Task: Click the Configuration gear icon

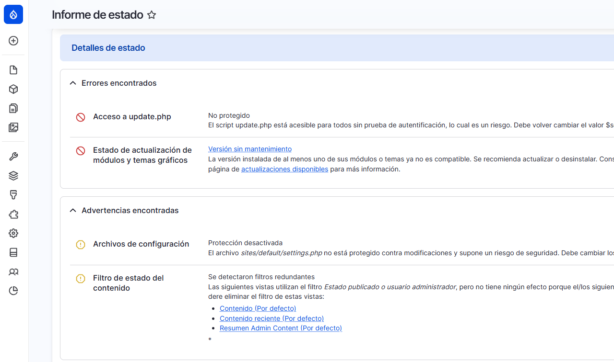Action: pyautogui.click(x=13, y=233)
